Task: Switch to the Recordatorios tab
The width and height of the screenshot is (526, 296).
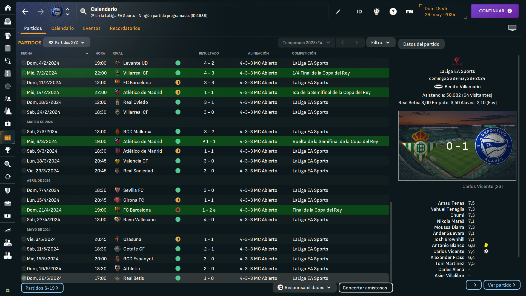Action: [125, 28]
